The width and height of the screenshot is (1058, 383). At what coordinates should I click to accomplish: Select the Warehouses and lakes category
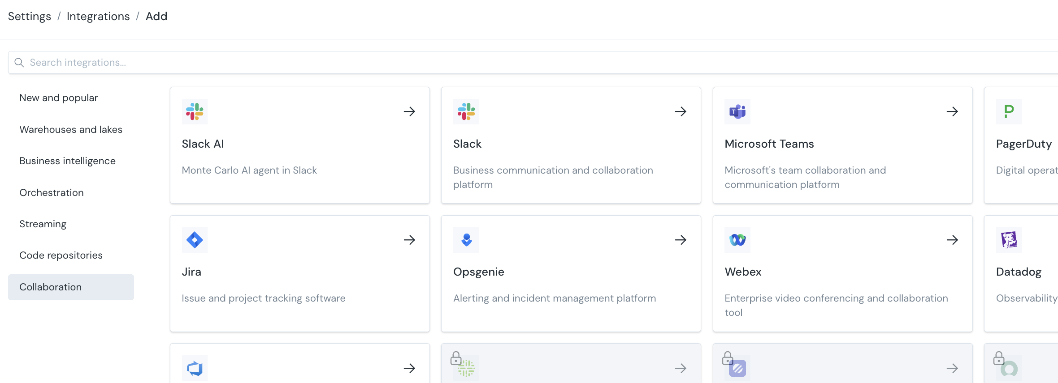71,130
